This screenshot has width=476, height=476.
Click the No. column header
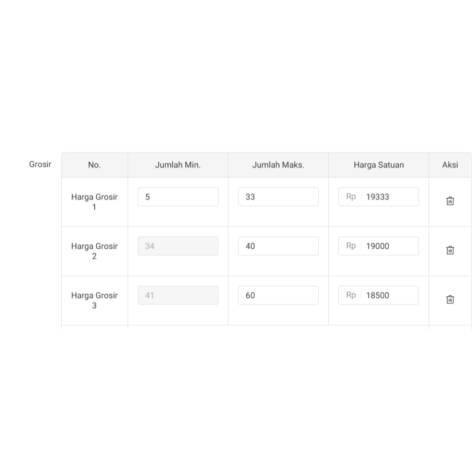pos(94,165)
